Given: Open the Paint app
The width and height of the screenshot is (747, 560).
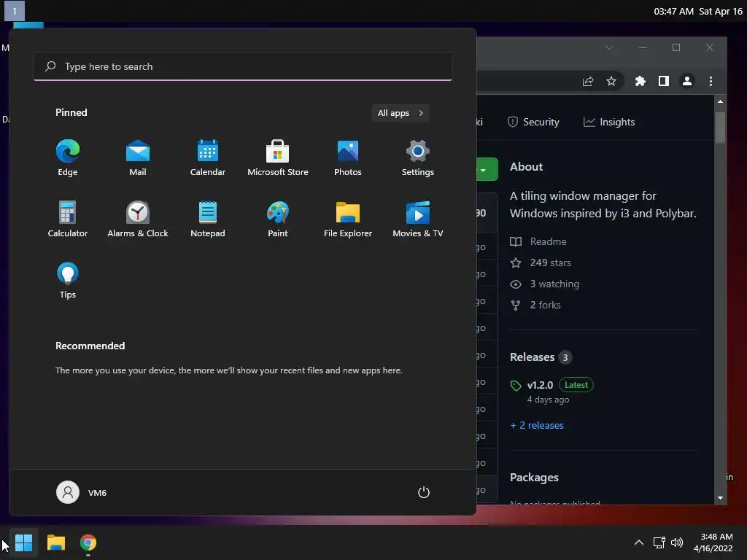Looking at the screenshot, I should (x=278, y=219).
